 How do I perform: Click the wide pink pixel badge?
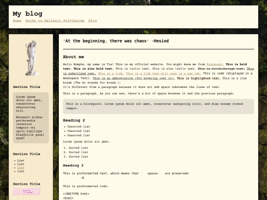31,192
